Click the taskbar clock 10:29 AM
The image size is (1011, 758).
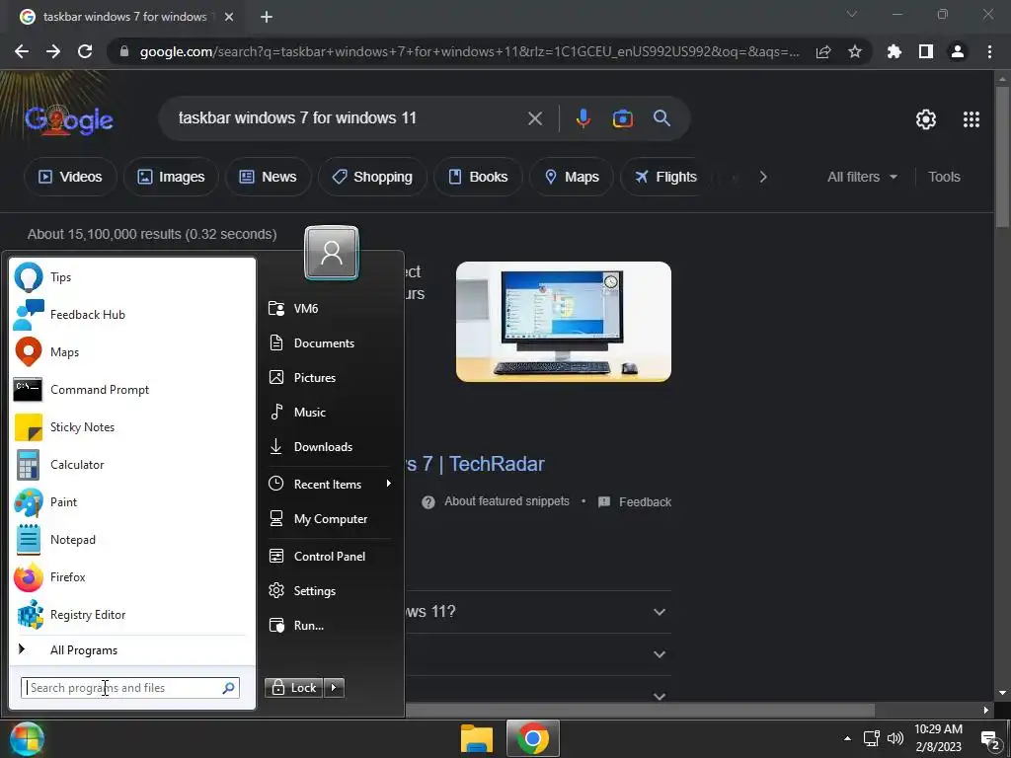click(x=938, y=729)
